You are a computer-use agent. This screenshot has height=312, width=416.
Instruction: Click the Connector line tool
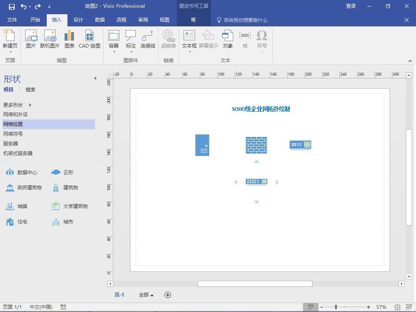coord(148,39)
